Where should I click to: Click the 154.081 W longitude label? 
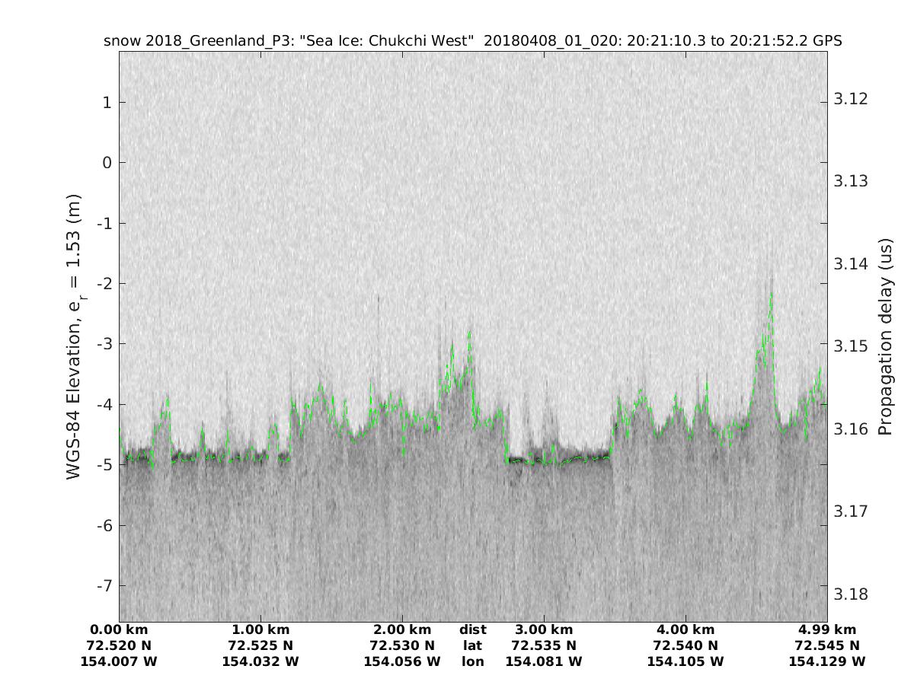pyautogui.click(x=544, y=661)
